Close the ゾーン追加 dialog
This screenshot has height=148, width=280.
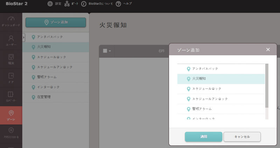pyautogui.click(x=268, y=50)
